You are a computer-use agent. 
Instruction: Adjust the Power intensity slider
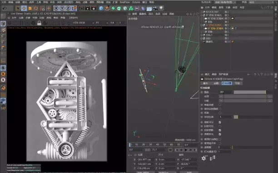(250, 92)
